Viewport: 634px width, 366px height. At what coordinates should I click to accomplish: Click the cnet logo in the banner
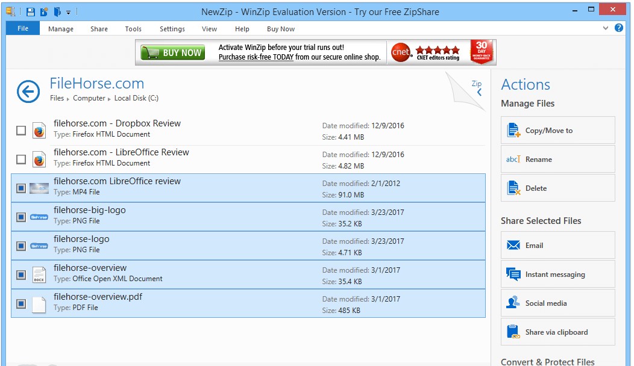point(401,52)
